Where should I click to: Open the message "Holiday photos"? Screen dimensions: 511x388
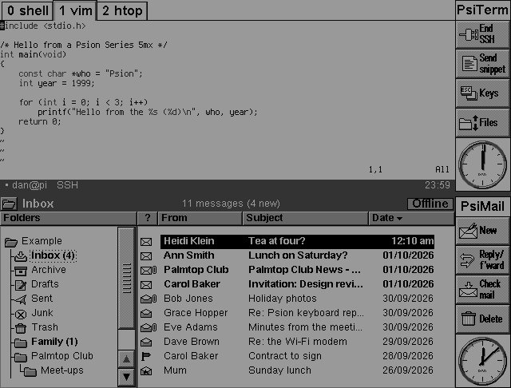pos(297,299)
